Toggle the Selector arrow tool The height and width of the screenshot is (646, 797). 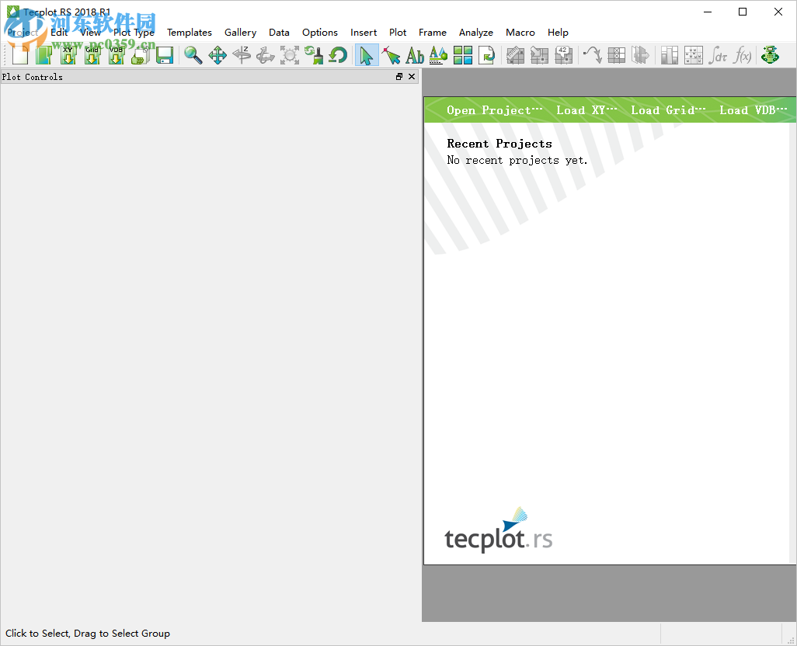(367, 55)
